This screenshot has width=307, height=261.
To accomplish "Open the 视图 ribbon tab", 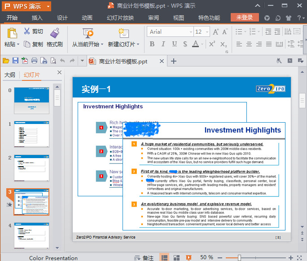I will pos(179,18).
